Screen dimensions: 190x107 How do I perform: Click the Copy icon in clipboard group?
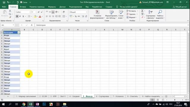click(10, 14)
